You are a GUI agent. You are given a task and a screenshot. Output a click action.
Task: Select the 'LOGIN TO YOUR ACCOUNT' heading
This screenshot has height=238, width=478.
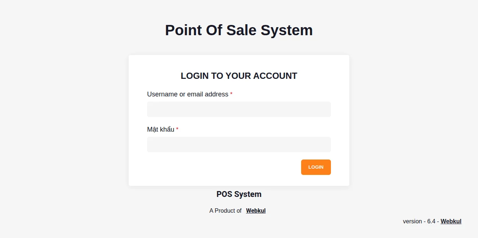pyautogui.click(x=239, y=76)
